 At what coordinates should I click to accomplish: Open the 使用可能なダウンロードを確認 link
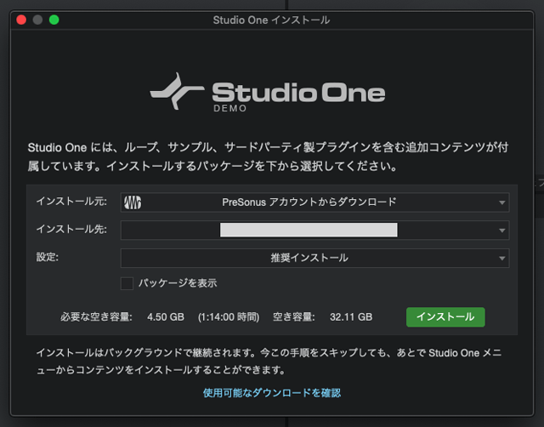(272, 393)
